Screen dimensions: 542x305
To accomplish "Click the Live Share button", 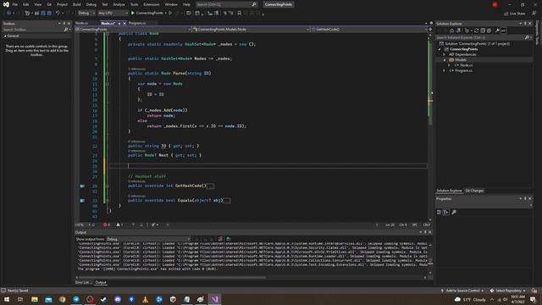I will point(514,14).
